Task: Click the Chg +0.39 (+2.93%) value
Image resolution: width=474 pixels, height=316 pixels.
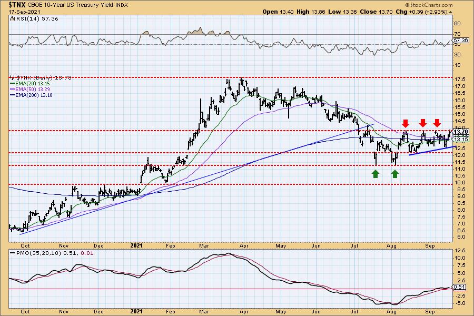Action: click(421, 12)
